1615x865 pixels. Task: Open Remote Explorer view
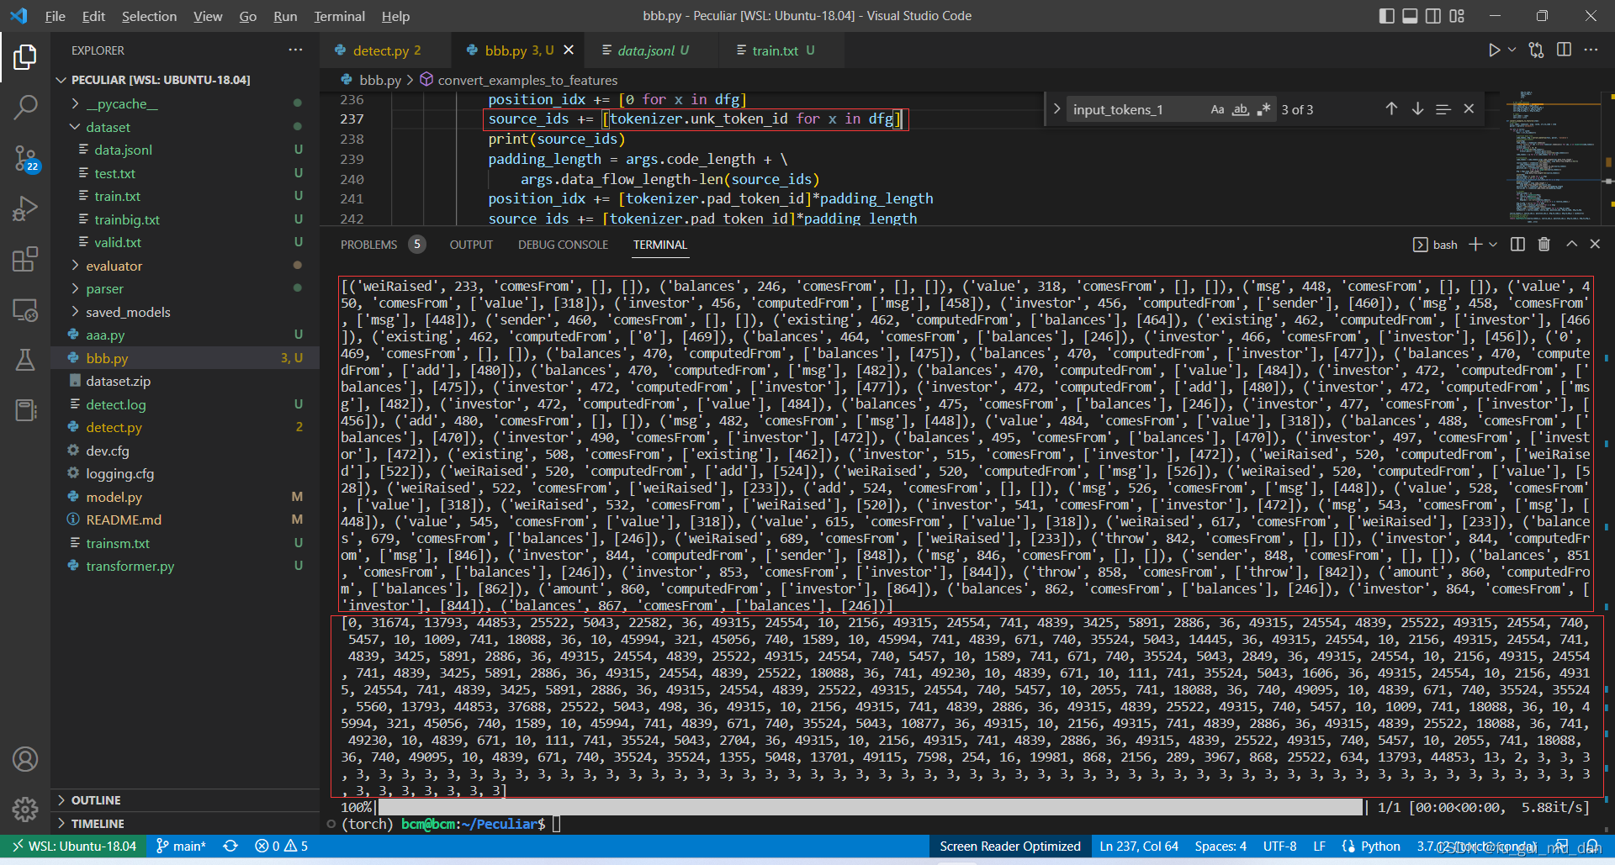click(x=25, y=310)
